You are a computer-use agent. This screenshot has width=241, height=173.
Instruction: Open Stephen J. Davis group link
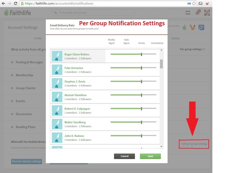click(x=75, y=81)
